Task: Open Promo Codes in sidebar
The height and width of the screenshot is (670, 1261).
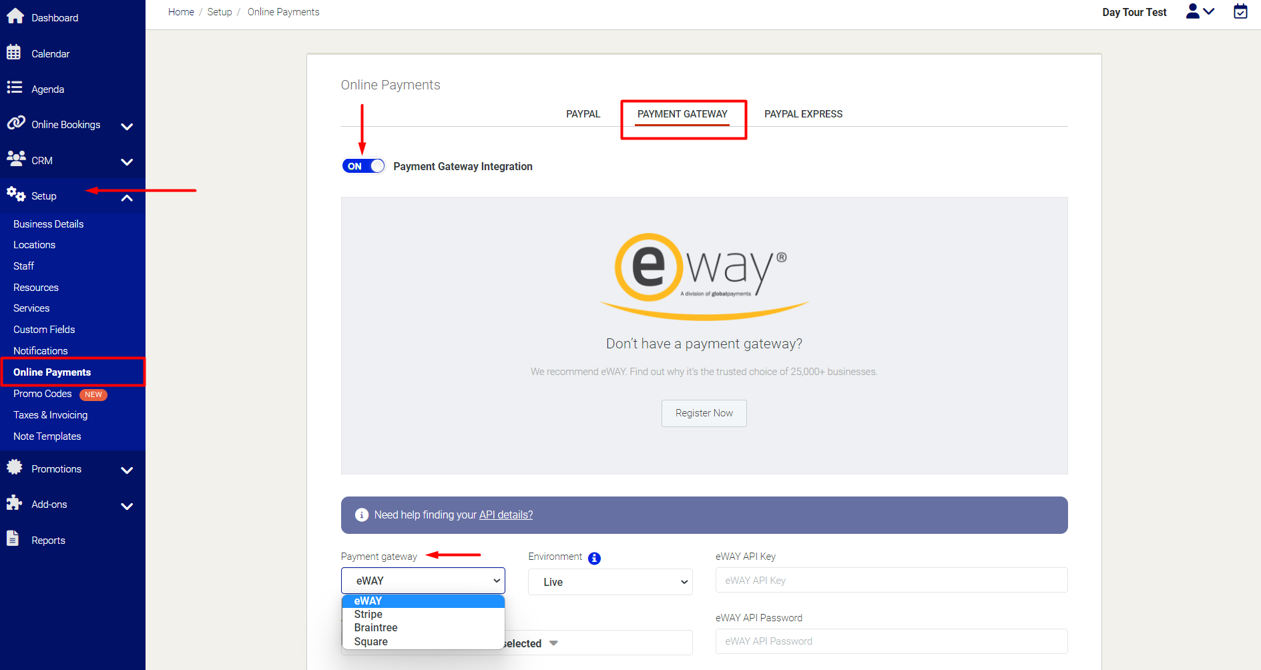Action: 43,394
